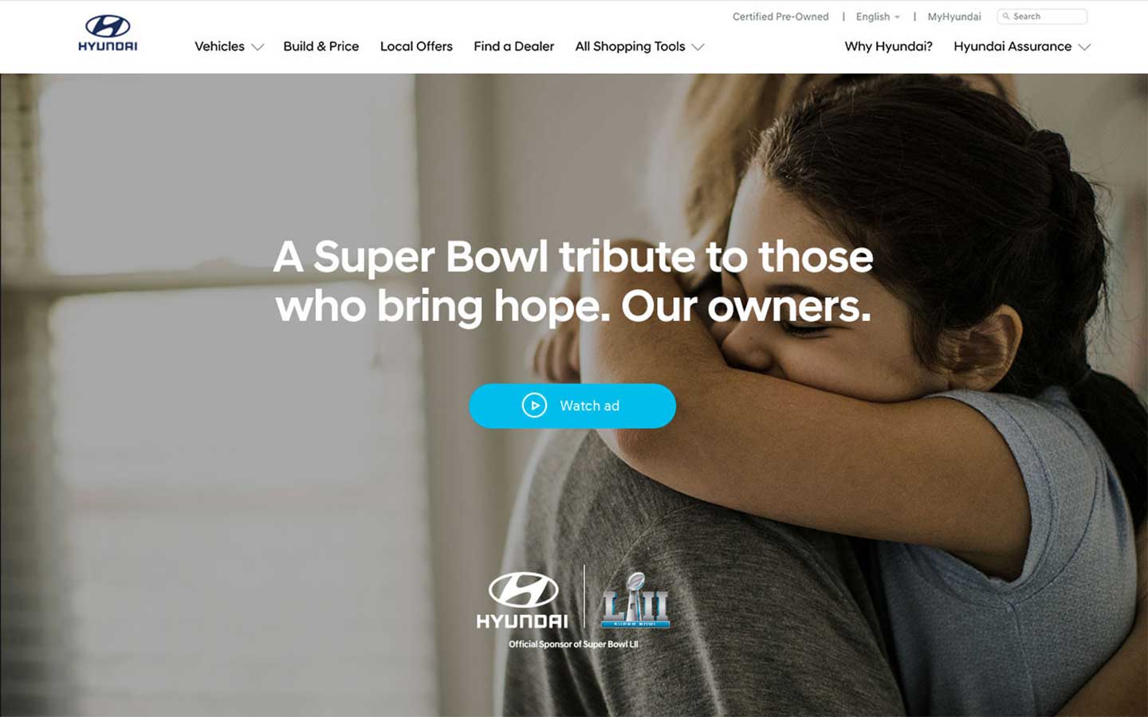Expand All Shopping Tools chevron
The height and width of the screenshot is (717, 1148).
click(698, 47)
